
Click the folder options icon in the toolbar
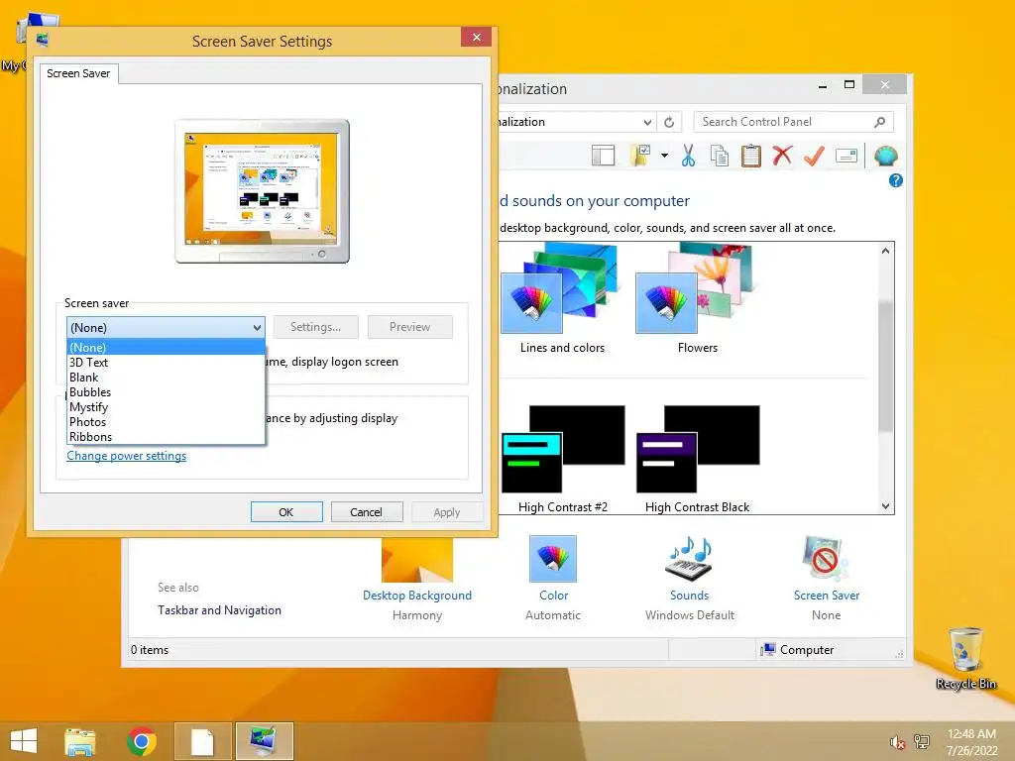point(640,156)
